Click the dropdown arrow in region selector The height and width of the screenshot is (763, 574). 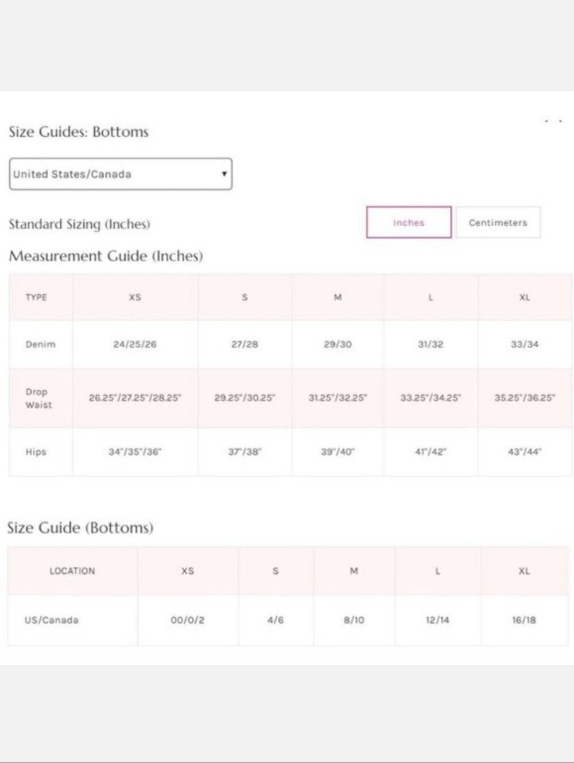[x=224, y=174]
